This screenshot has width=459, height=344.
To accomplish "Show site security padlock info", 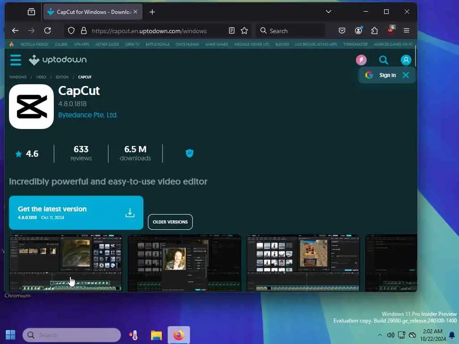I will pyautogui.click(x=84, y=30).
